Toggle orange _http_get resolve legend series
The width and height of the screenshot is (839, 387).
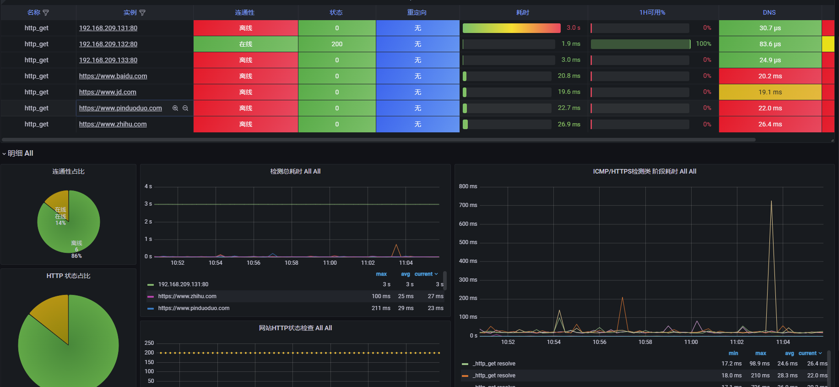point(494,376)
